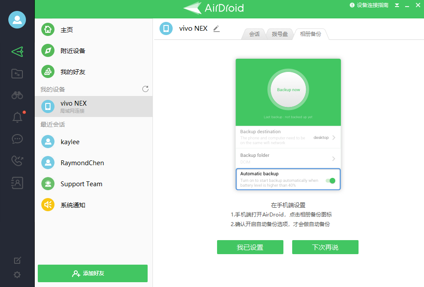Click the 局域网连接 status text

[x=72, y=111]
